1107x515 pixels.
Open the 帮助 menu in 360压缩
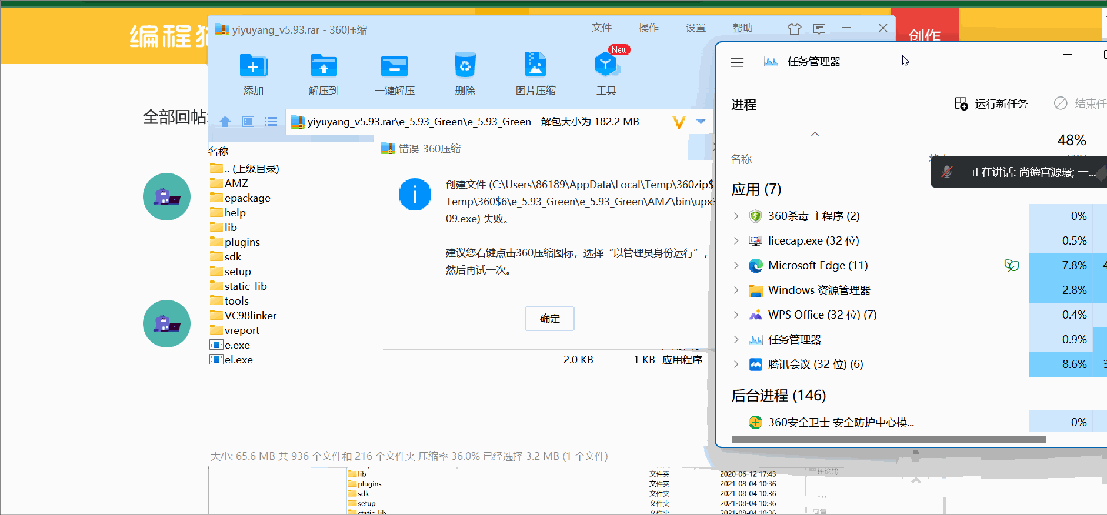(743, 28)
